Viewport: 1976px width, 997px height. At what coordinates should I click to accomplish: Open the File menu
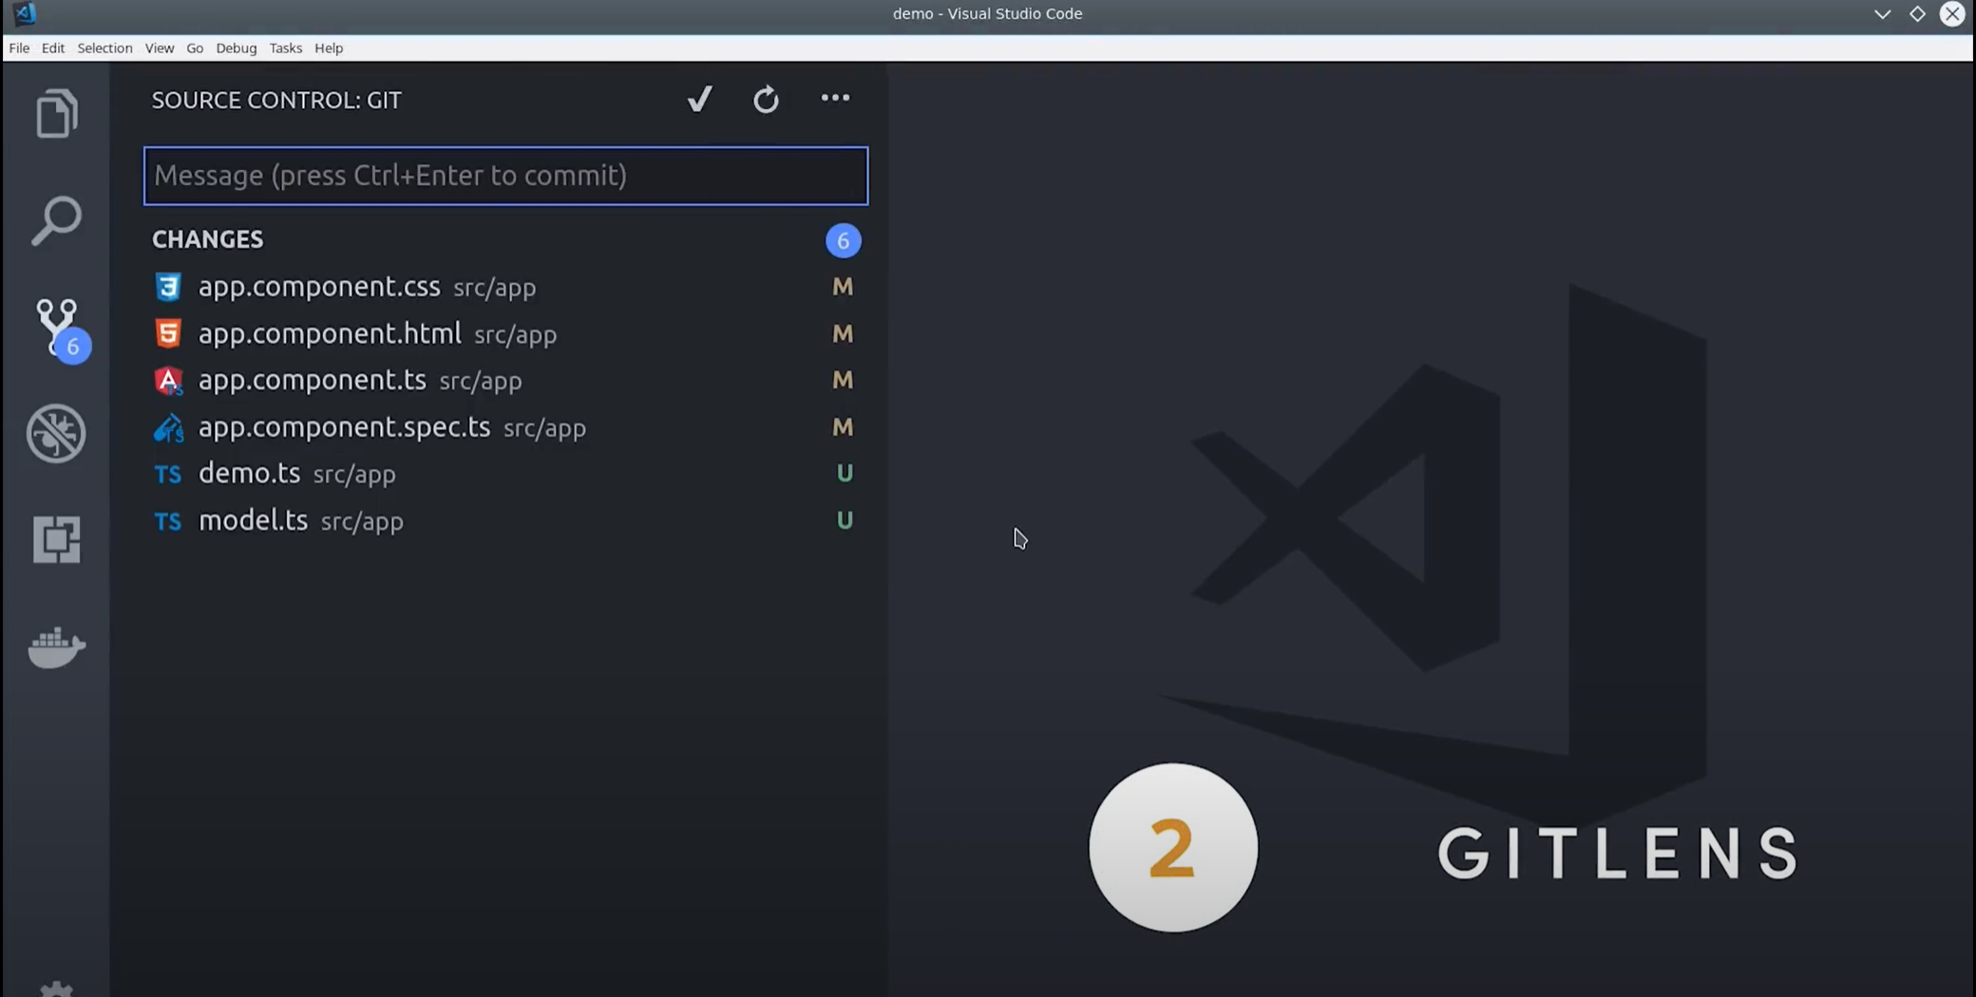pyautogui.click(x=19, y=47)
